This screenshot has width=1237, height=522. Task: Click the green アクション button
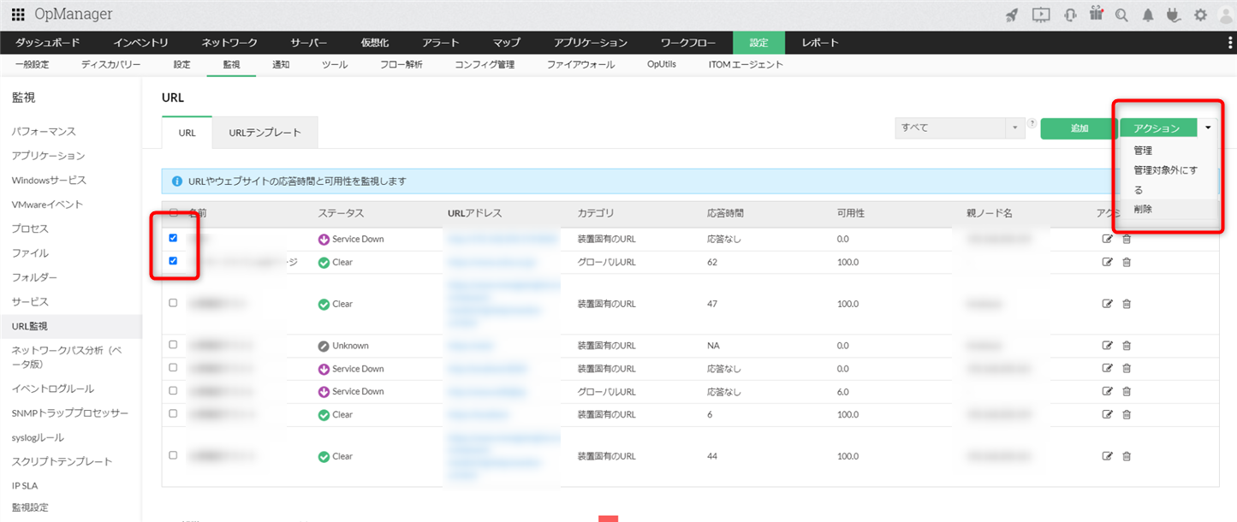click(x=1157, y=128)
